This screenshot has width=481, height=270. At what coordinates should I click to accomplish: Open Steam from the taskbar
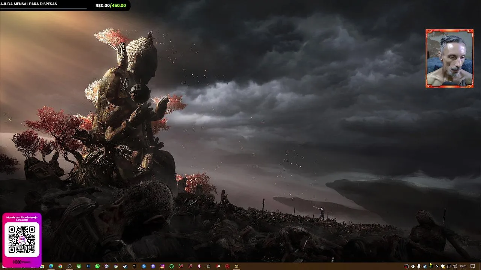[125, 266]
